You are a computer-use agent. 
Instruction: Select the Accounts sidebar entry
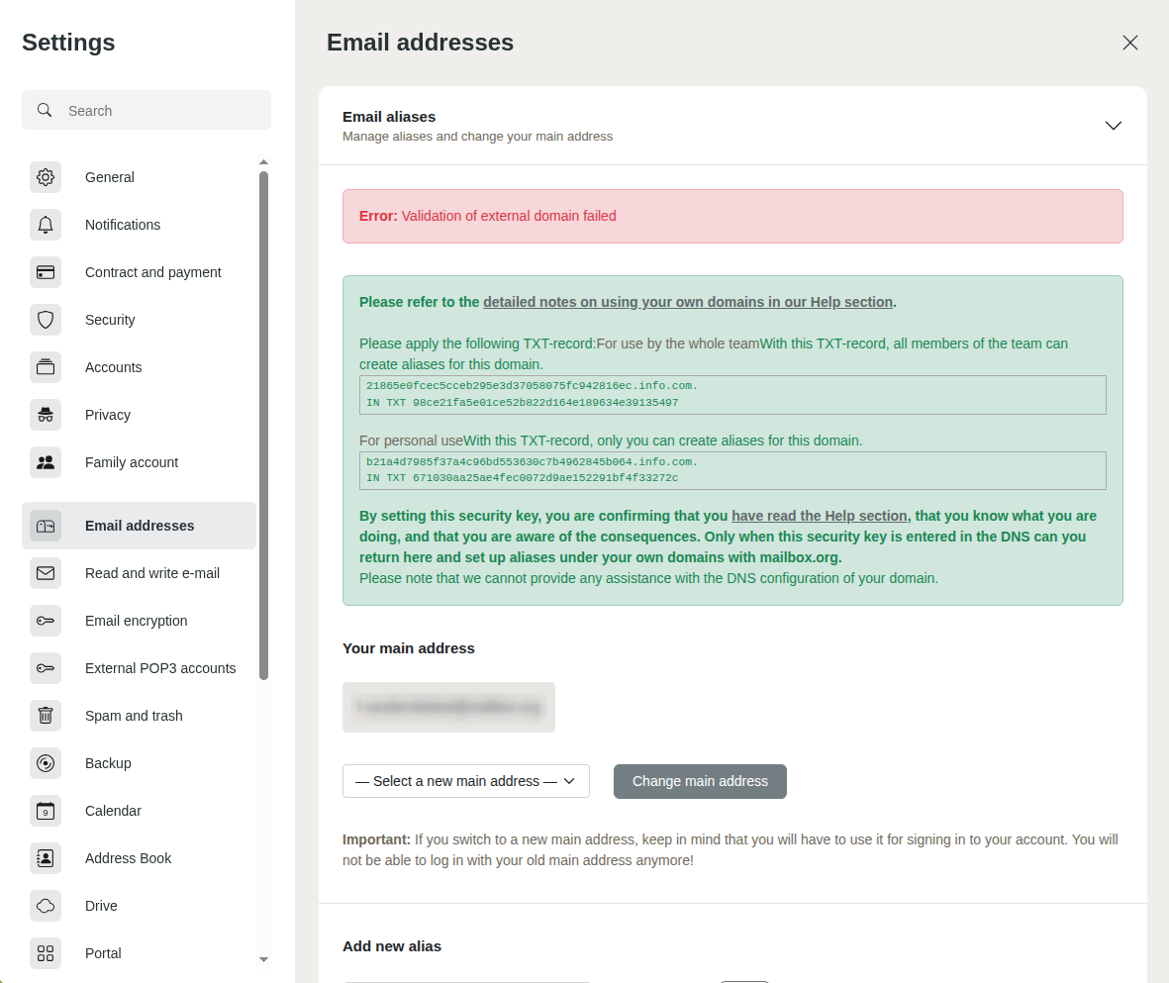tap(113, 367)
